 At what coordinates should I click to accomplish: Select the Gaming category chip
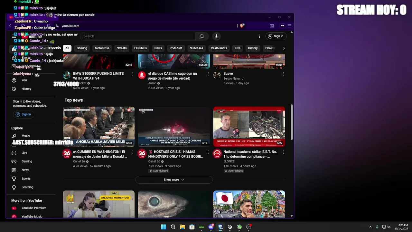click(x=82, y=48)
